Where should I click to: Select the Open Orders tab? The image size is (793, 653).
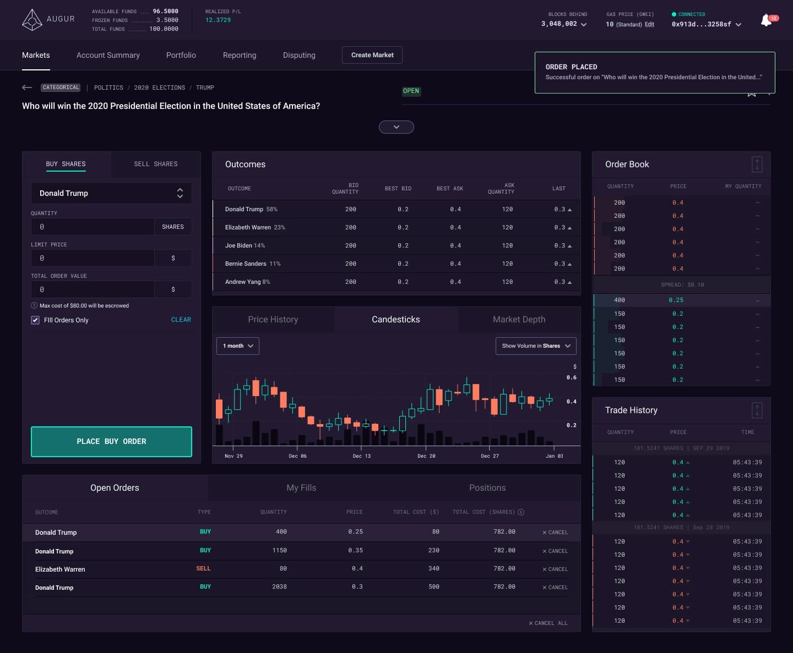point(115,488)
